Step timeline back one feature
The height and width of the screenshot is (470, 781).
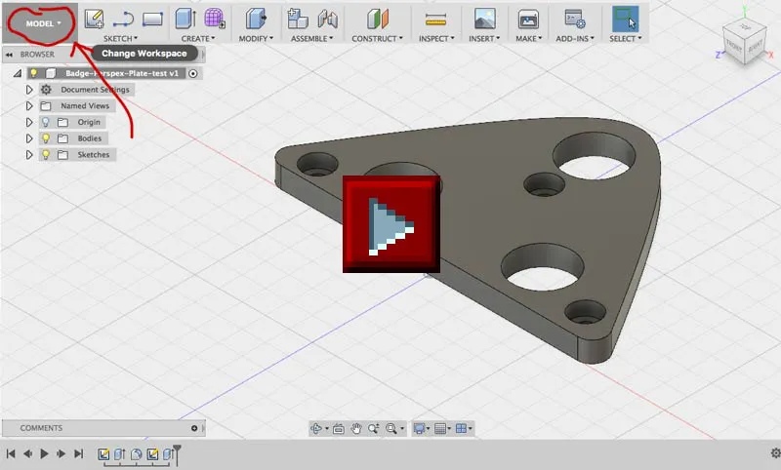[28, 453]
